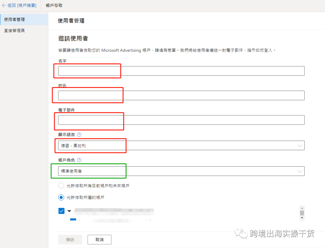The image size is (325, 248).
Task: Click the 取消 button
Action: pos(99,239)
